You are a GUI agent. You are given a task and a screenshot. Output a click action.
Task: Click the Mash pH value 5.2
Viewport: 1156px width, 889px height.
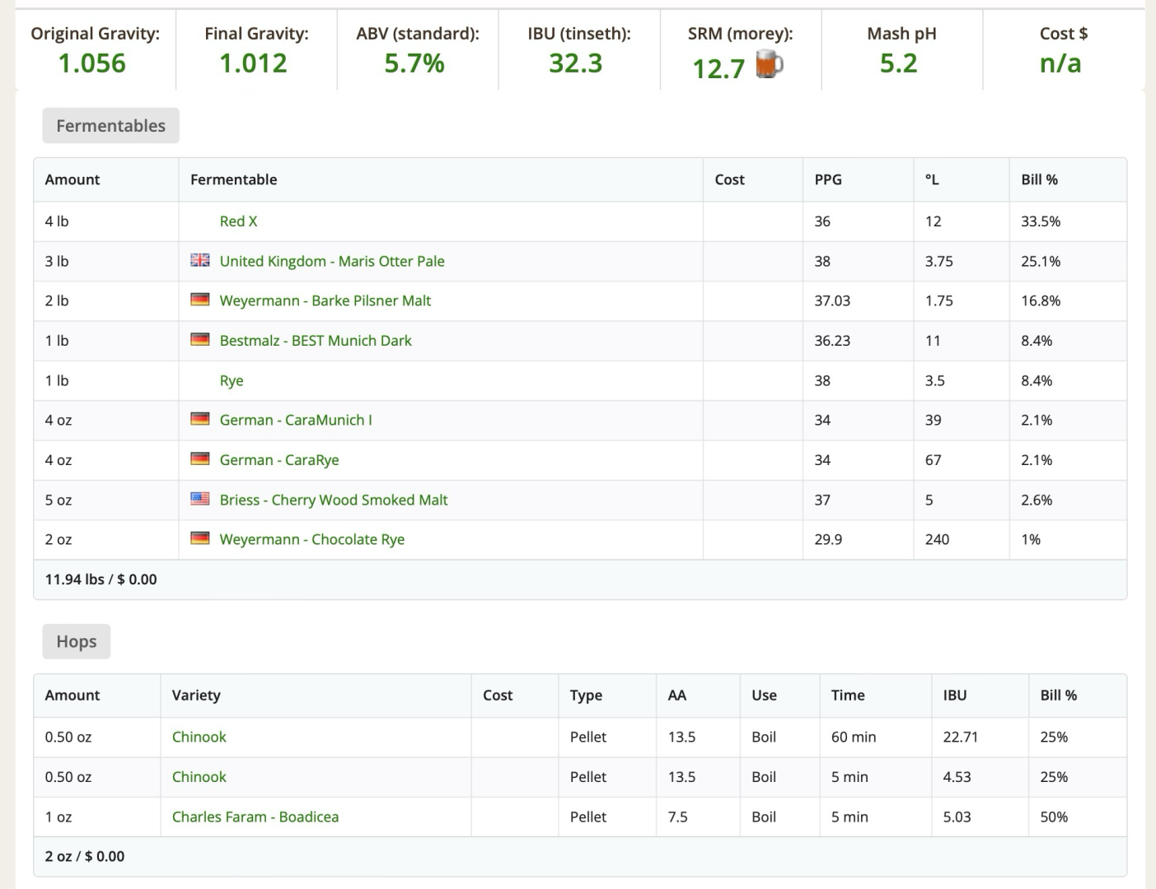click(x=898, y=63)
